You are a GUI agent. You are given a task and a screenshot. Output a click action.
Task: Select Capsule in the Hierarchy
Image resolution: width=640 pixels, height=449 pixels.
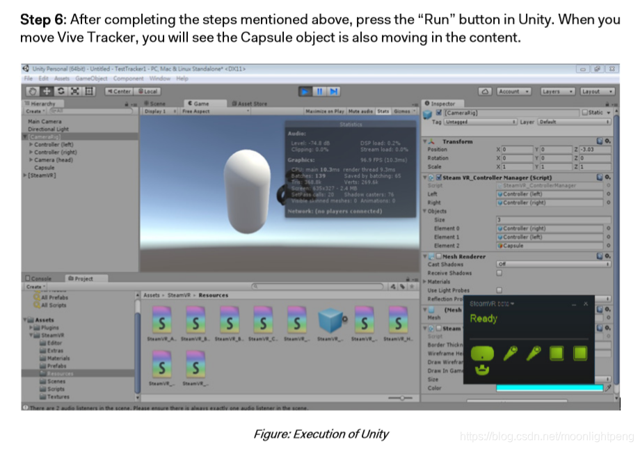44,168
